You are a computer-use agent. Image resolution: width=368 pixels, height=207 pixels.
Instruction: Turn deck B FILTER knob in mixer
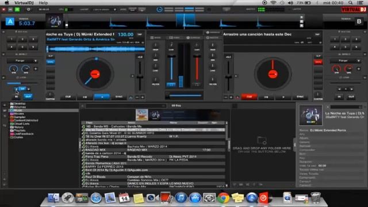point(213,79)
